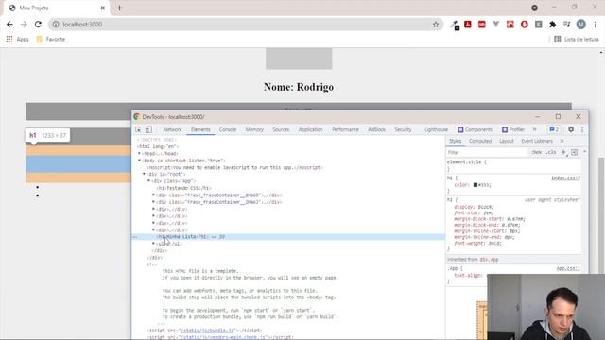
Task: Open the Extensions puzzle icon
Action: pos(552,25)
